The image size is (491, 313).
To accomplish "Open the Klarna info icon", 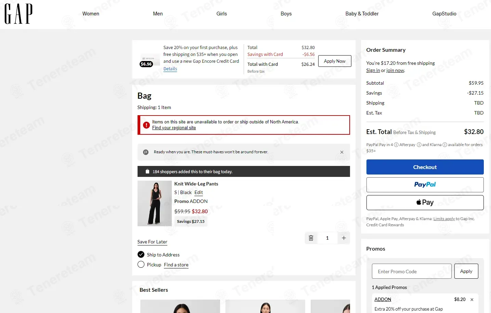I will coord(445,145).
